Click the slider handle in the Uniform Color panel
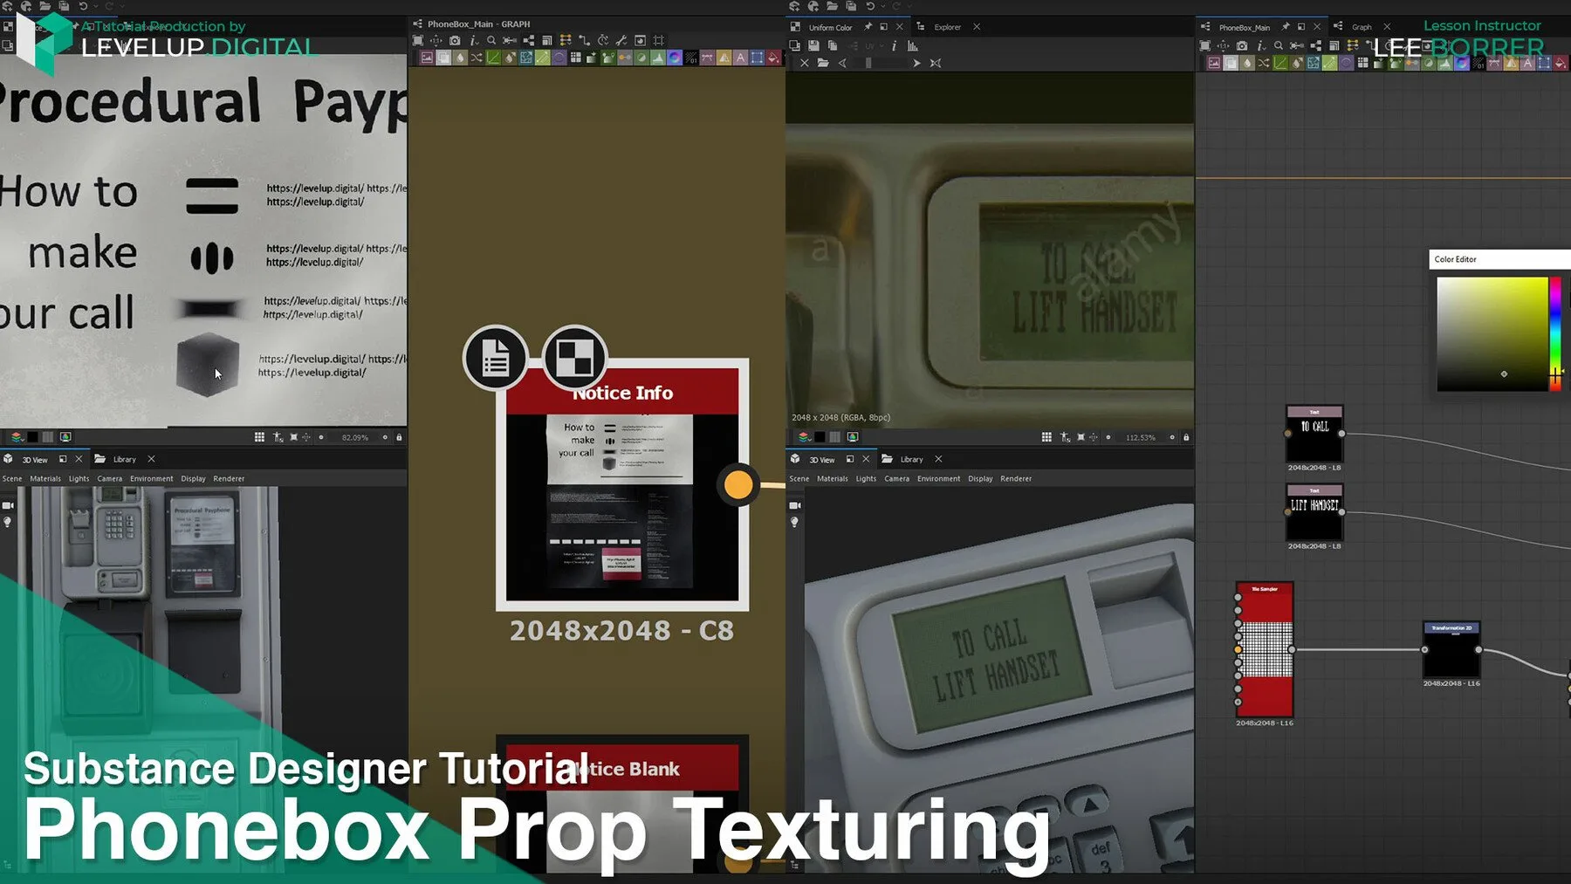The image size is (1571, 884). (868, 63)
